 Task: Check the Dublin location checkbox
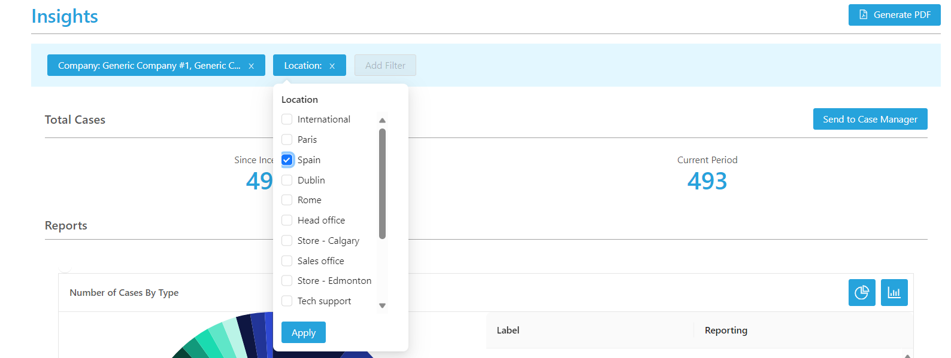(287, 180)
